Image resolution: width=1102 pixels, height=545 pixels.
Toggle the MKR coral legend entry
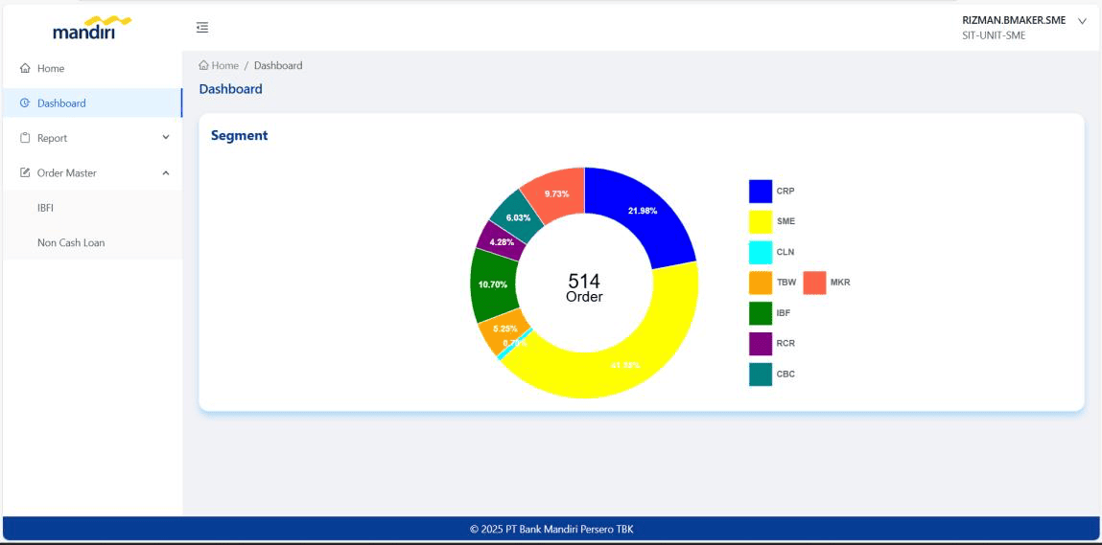(827, 283)
